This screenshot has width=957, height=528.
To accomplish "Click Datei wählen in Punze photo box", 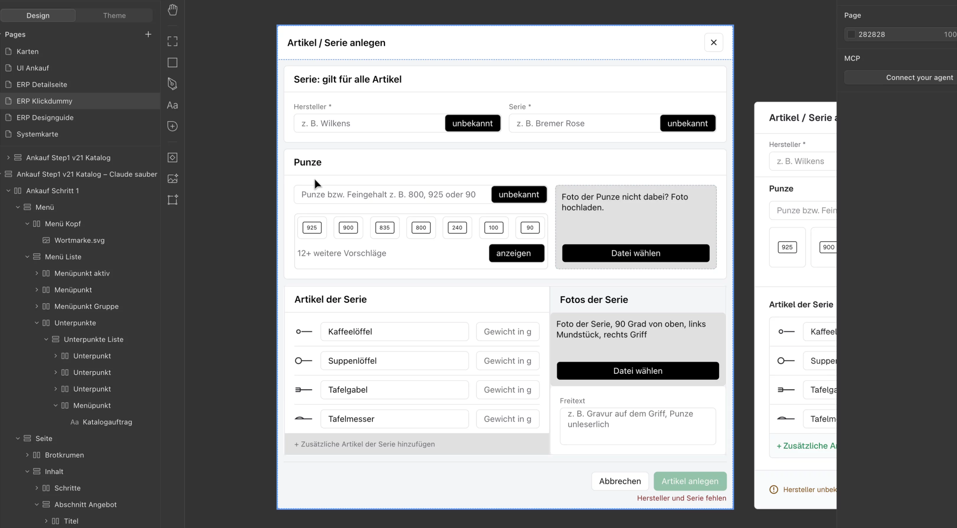I will [636, 253].
